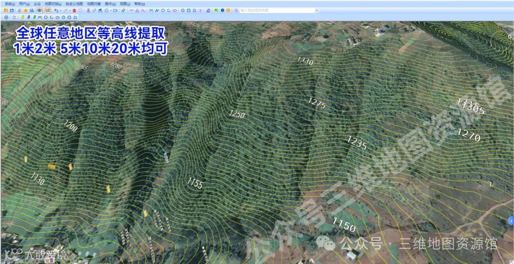Open the 自定义地图 menu
Image resolution: width=514 pixels, height=264 pixels.
[x=74, y=4]
